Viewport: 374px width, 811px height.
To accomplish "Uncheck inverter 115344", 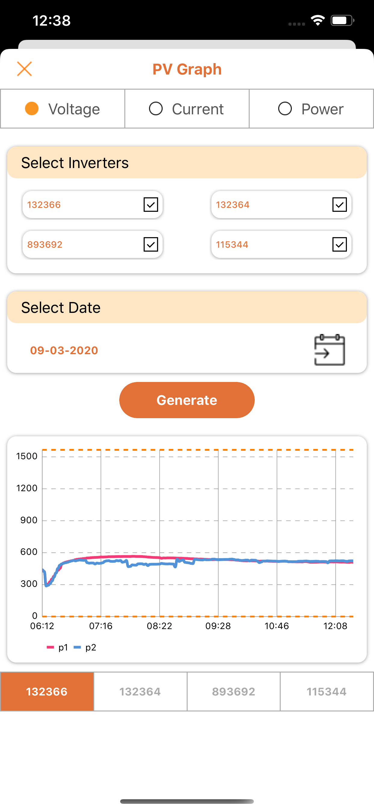I will pos(339,244).
